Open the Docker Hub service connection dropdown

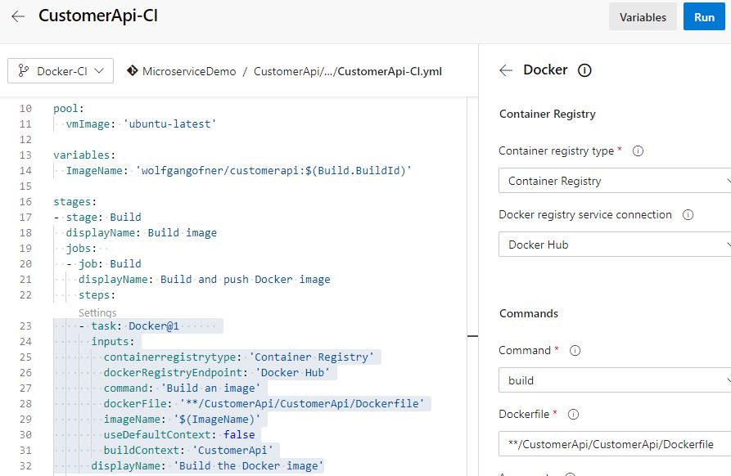click(614, 244)
